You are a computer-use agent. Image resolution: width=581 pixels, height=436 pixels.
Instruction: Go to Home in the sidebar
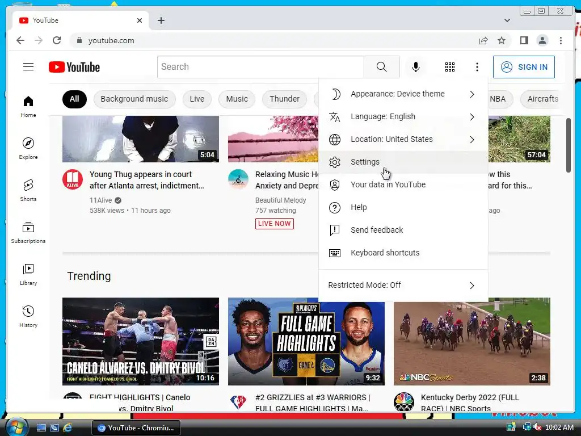point(28,106)
